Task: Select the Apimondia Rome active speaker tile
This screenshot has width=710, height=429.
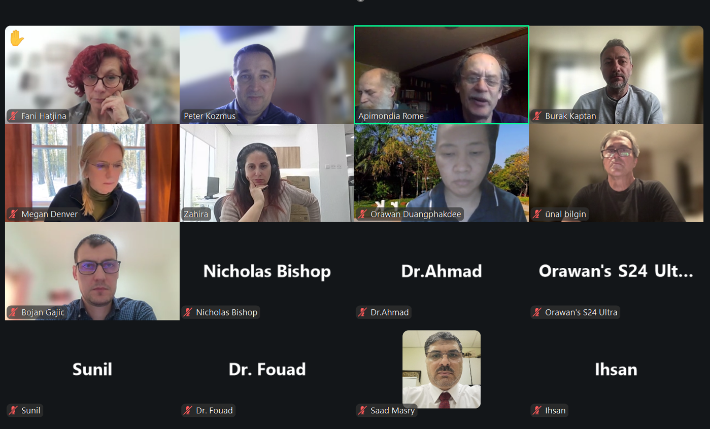Action: pyautogui.click(x=442, y=75)
